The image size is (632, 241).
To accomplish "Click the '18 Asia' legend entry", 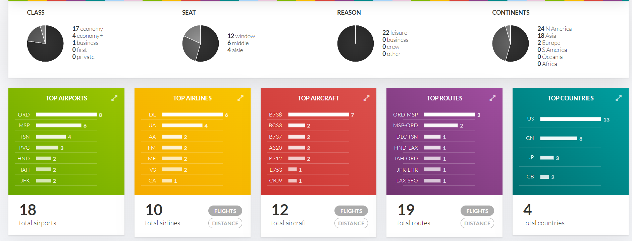I will [x=547, y=36].
